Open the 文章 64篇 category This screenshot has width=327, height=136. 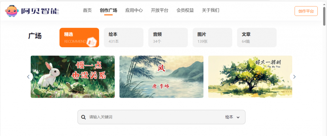point(257,38)
